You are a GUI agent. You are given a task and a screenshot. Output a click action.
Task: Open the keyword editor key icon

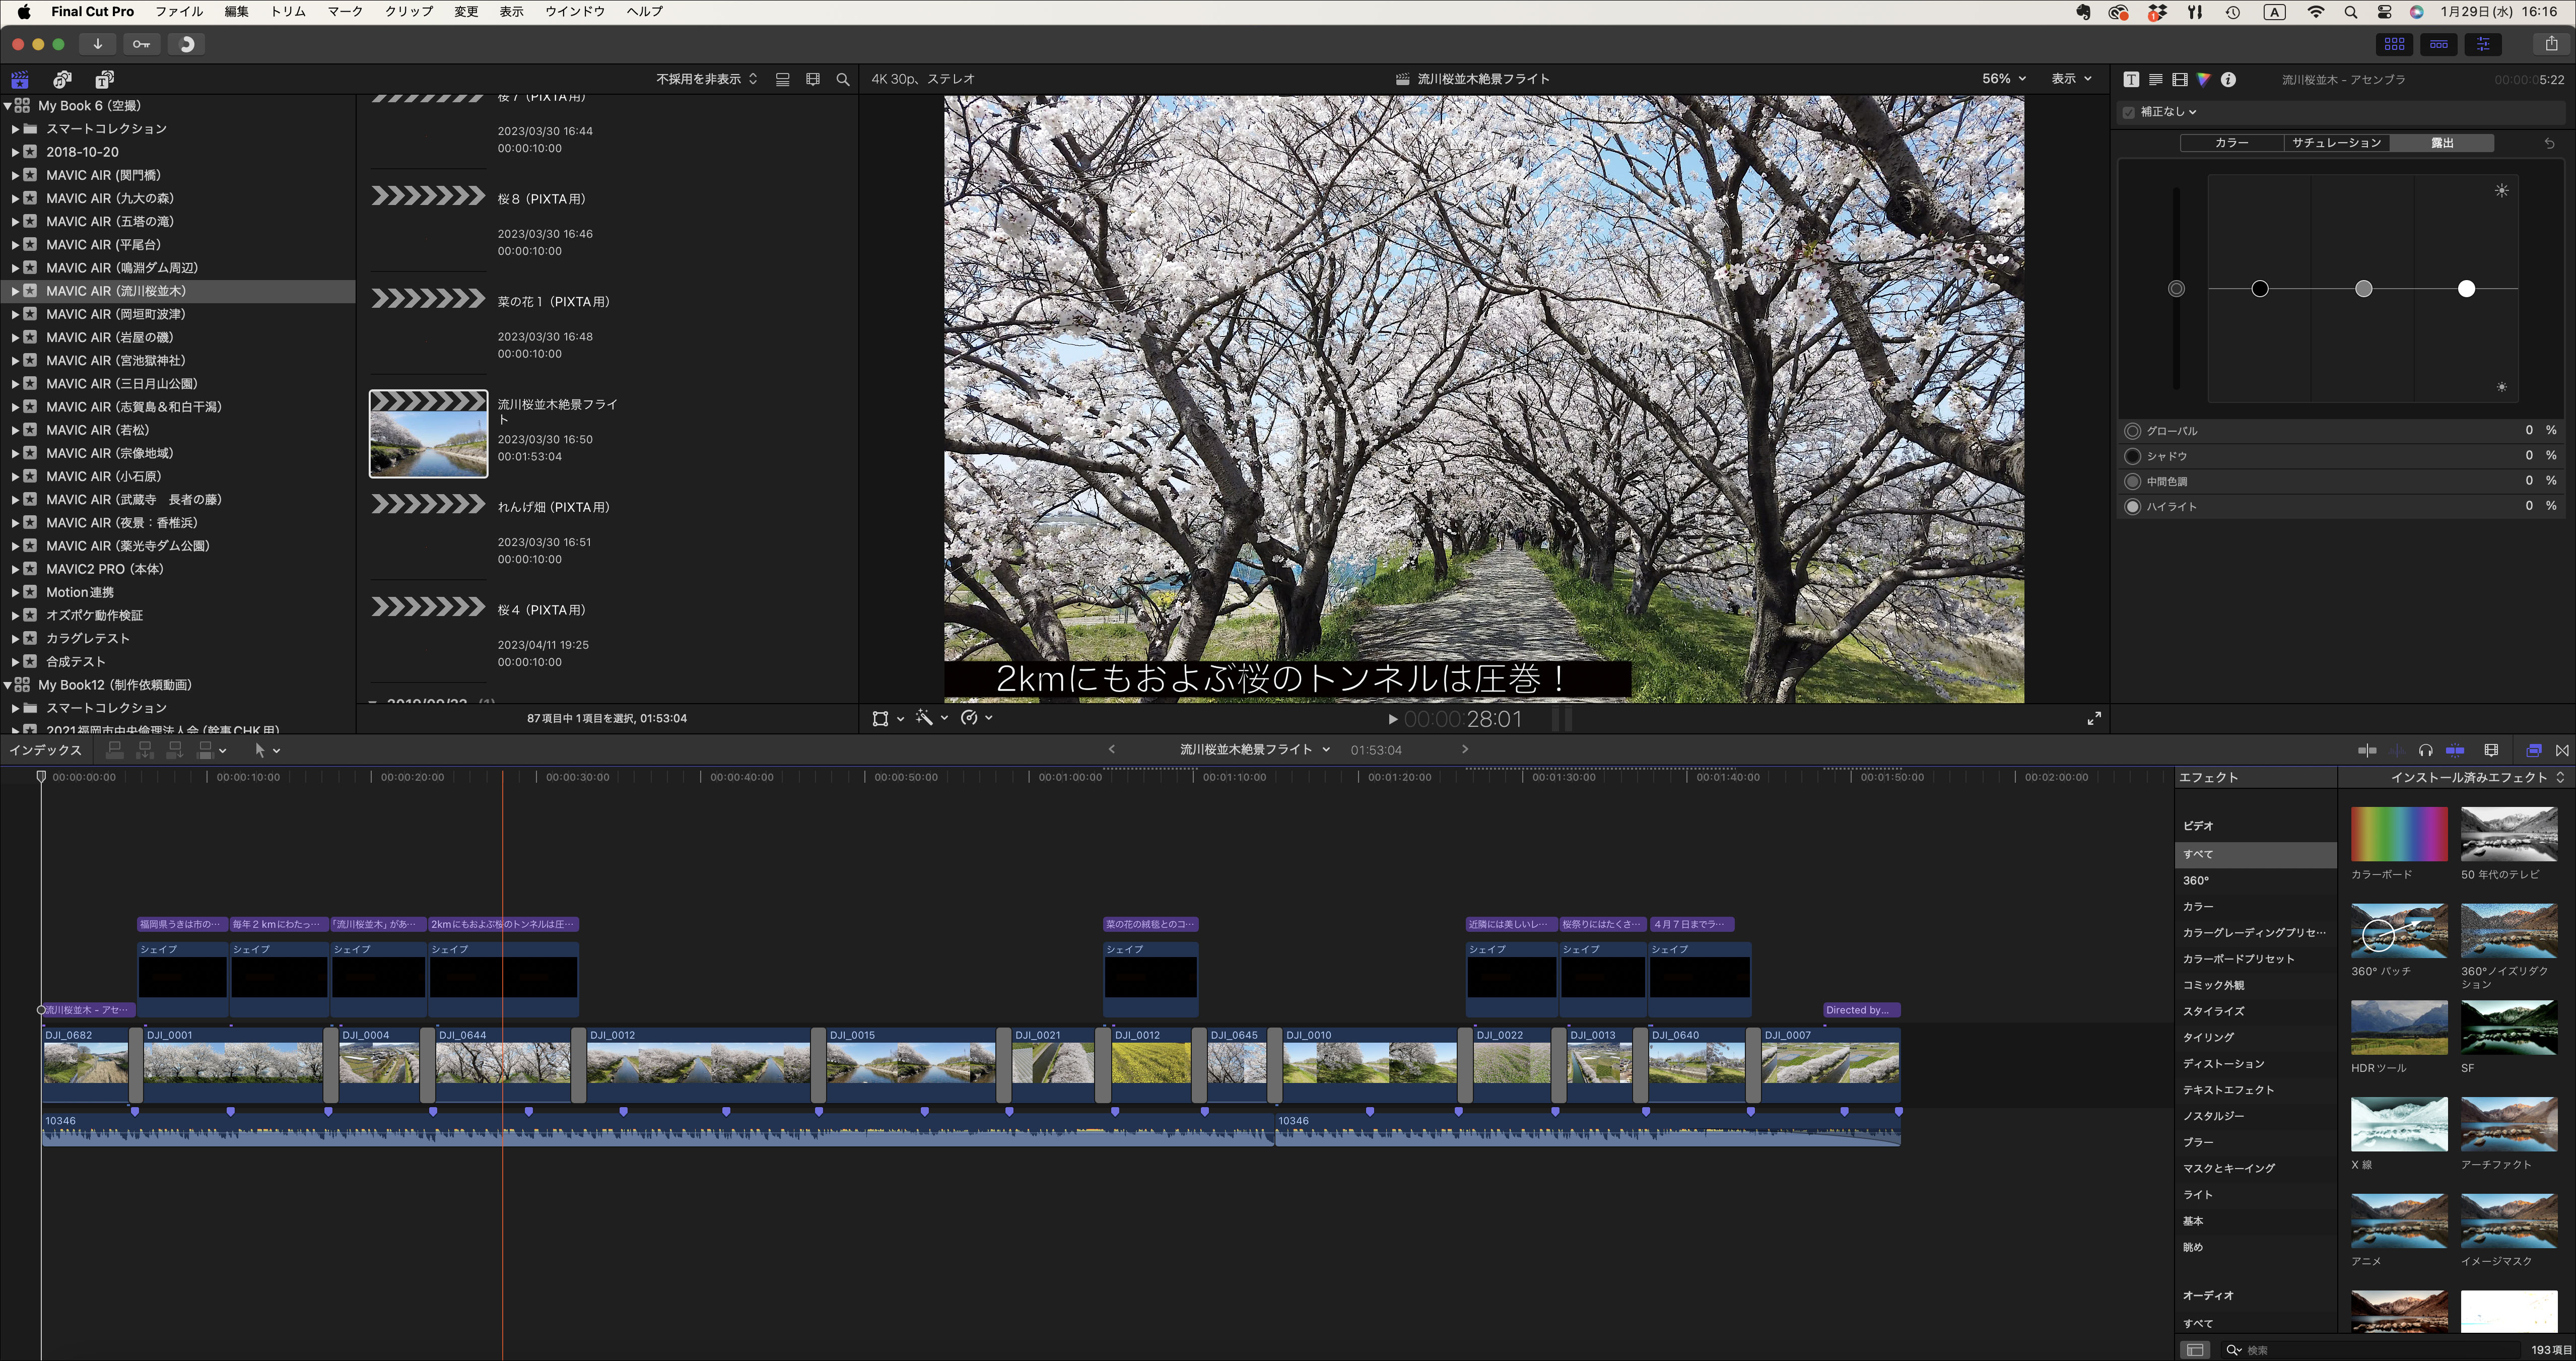[x=141, y=44]
